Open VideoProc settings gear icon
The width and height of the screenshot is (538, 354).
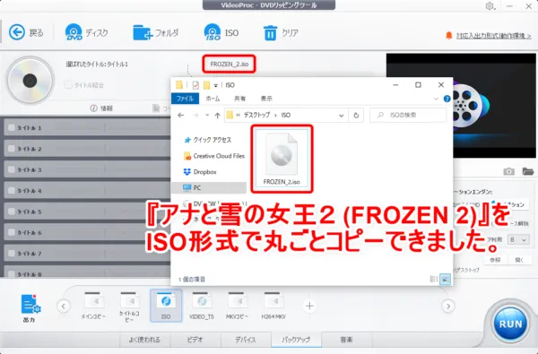tap(490, 6)
